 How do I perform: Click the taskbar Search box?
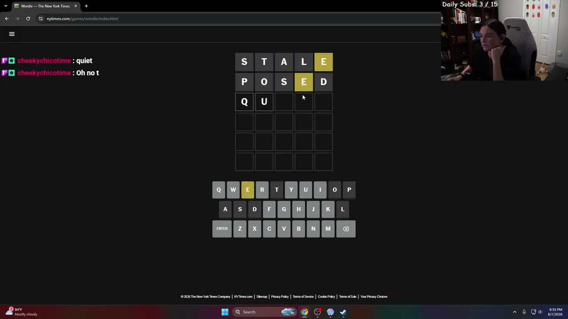click(x=264, y=312)
